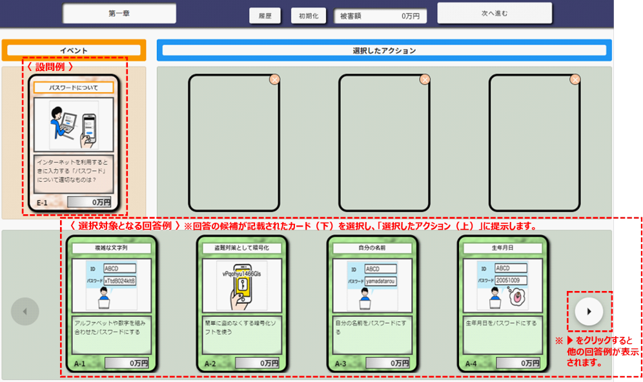Click the A-3 card ID label
643x382 pixels.
pyautogui.click(x=340, y=363)
